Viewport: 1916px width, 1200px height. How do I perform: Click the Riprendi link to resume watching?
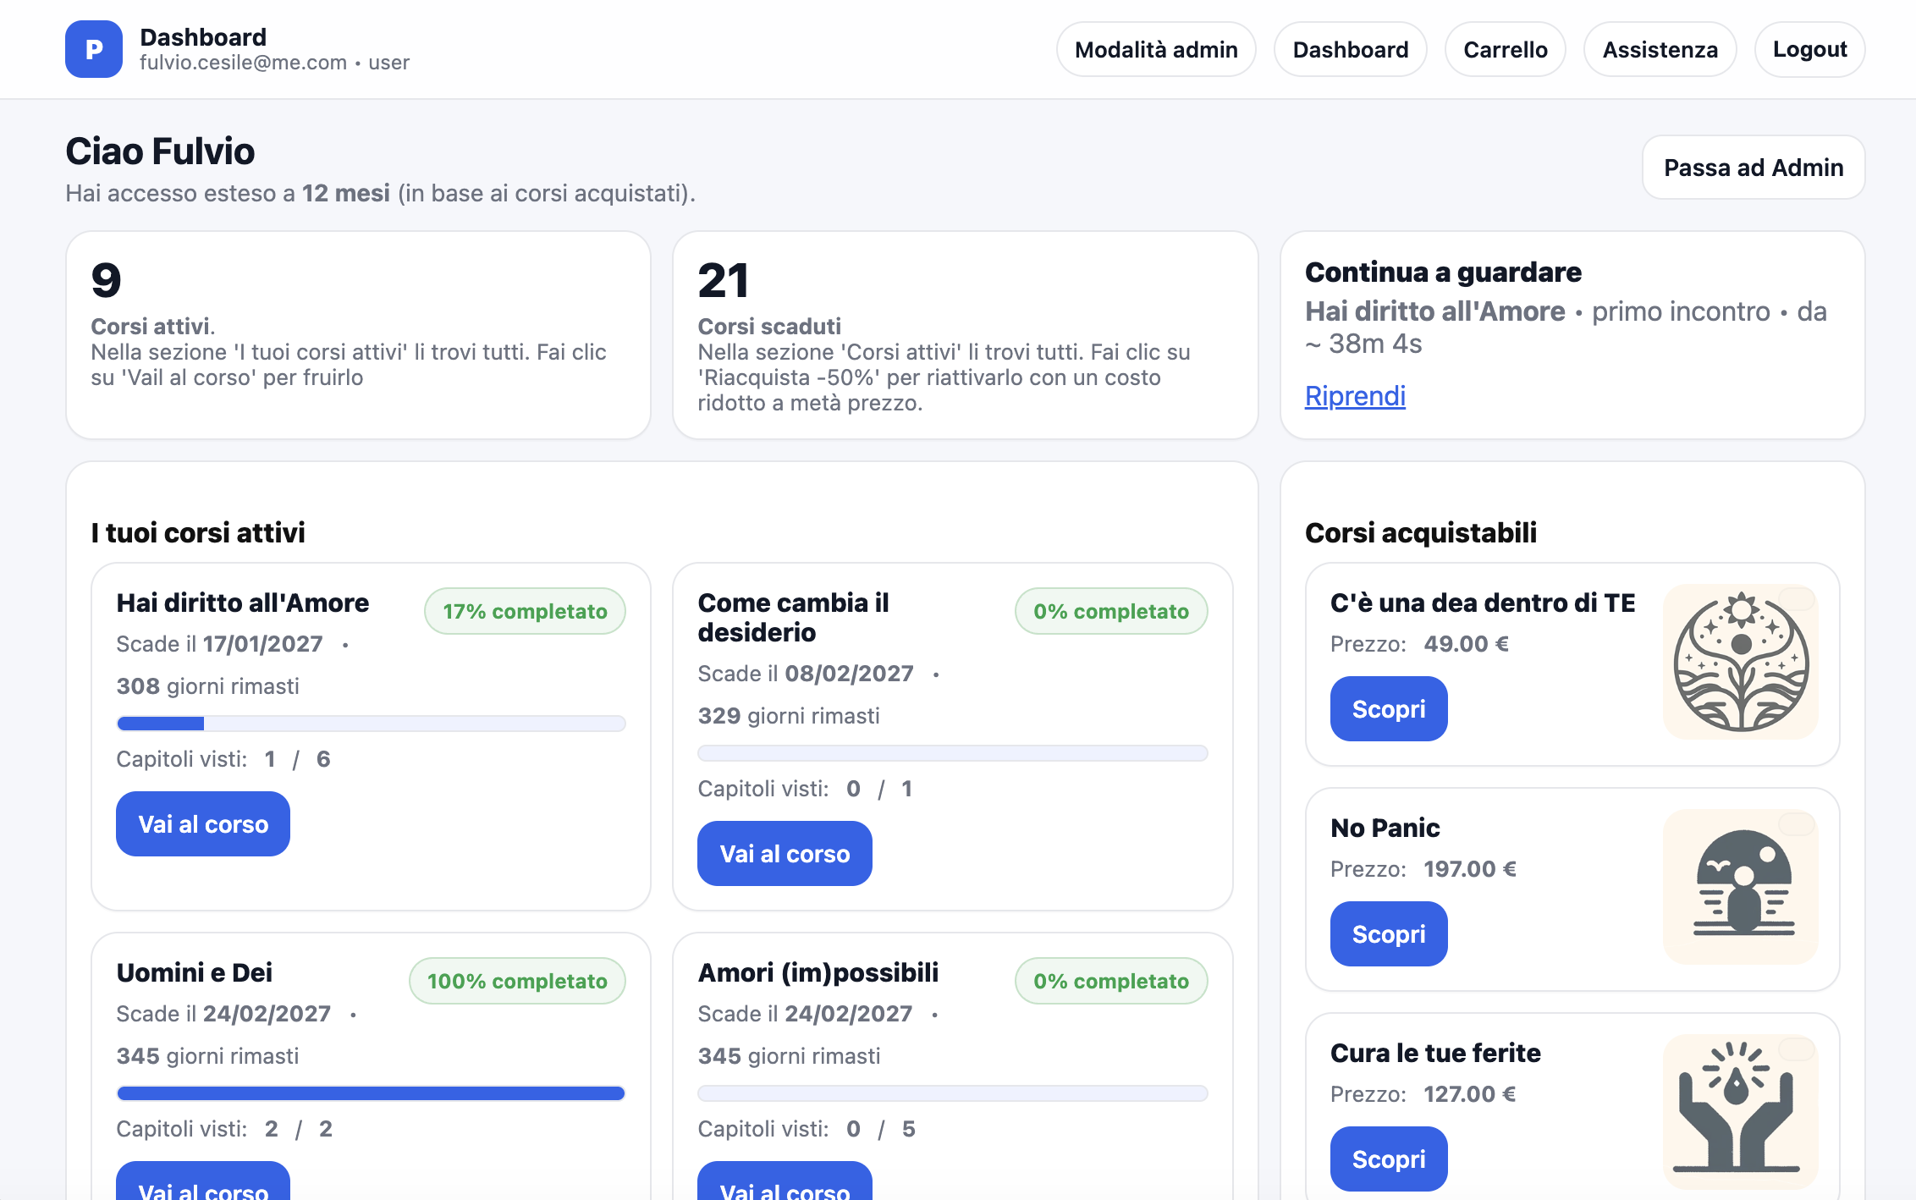(x=1354, y=395)
